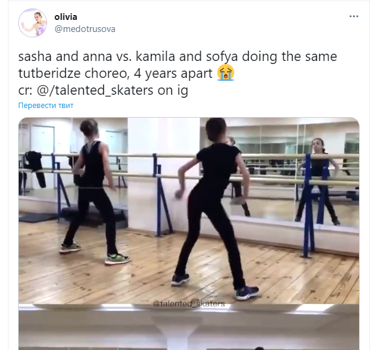Click the @talented_skaters watermark on the video
382x350 pixels.
[189, 304]
